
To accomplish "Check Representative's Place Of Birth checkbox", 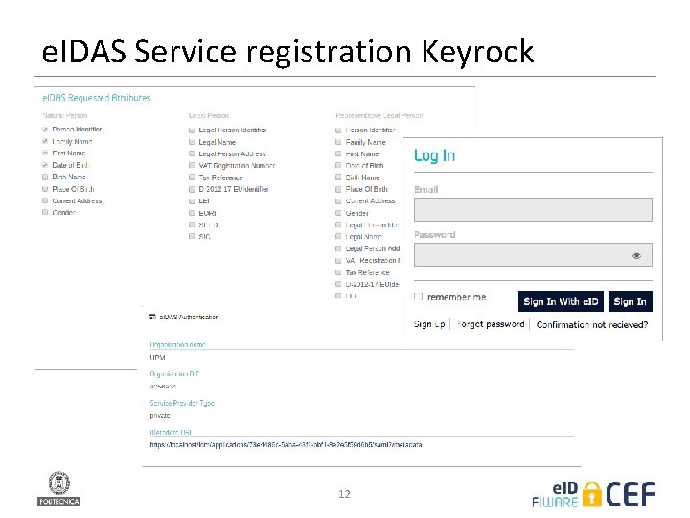I will (x=338, y=189).
